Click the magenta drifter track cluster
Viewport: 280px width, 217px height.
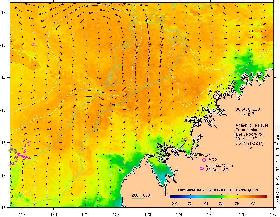pyautogui.click(x=20, y=153)
